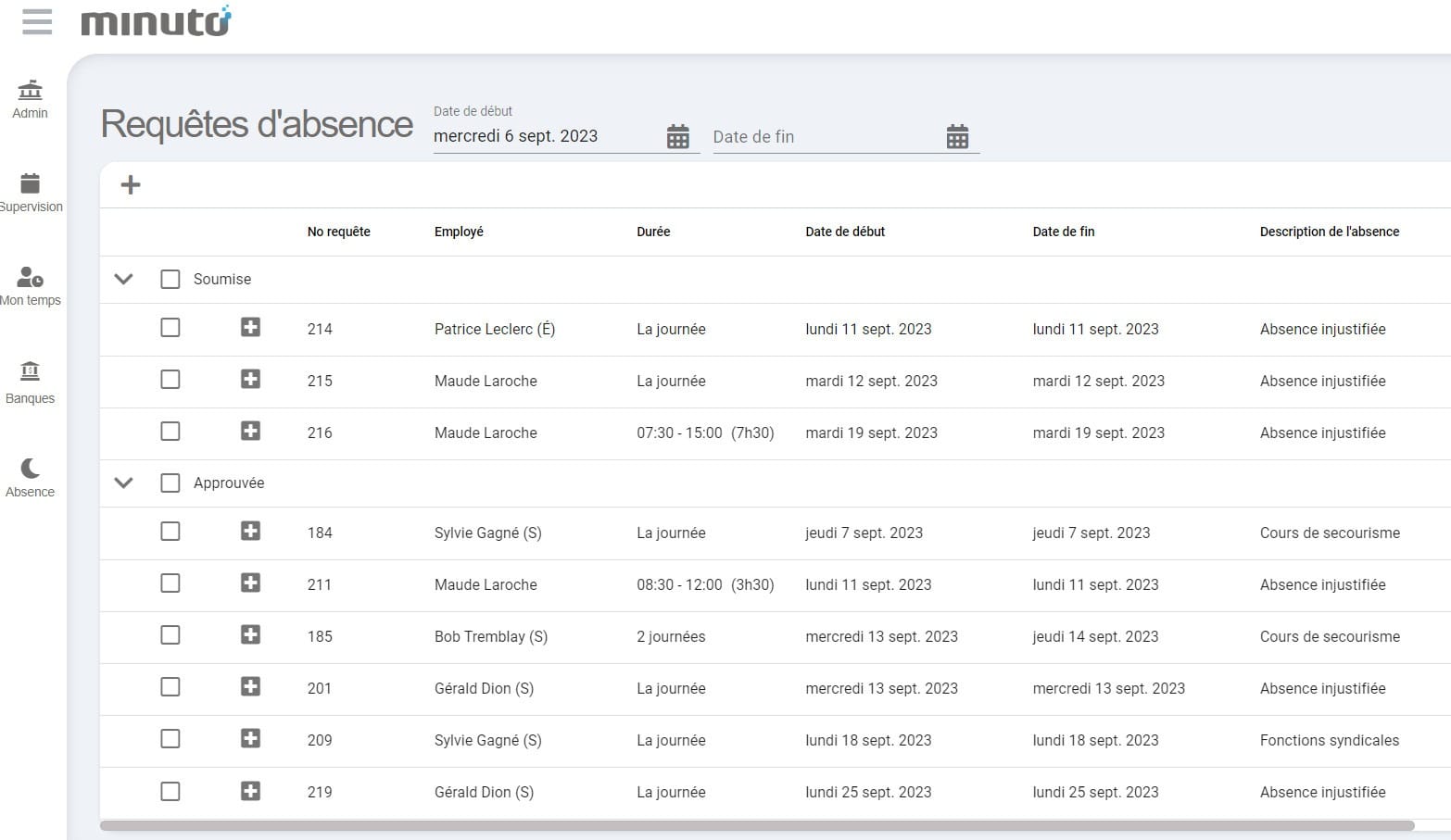
Task: Check the box for request 209
Action: pyautogui.click(x=170, y=739)
